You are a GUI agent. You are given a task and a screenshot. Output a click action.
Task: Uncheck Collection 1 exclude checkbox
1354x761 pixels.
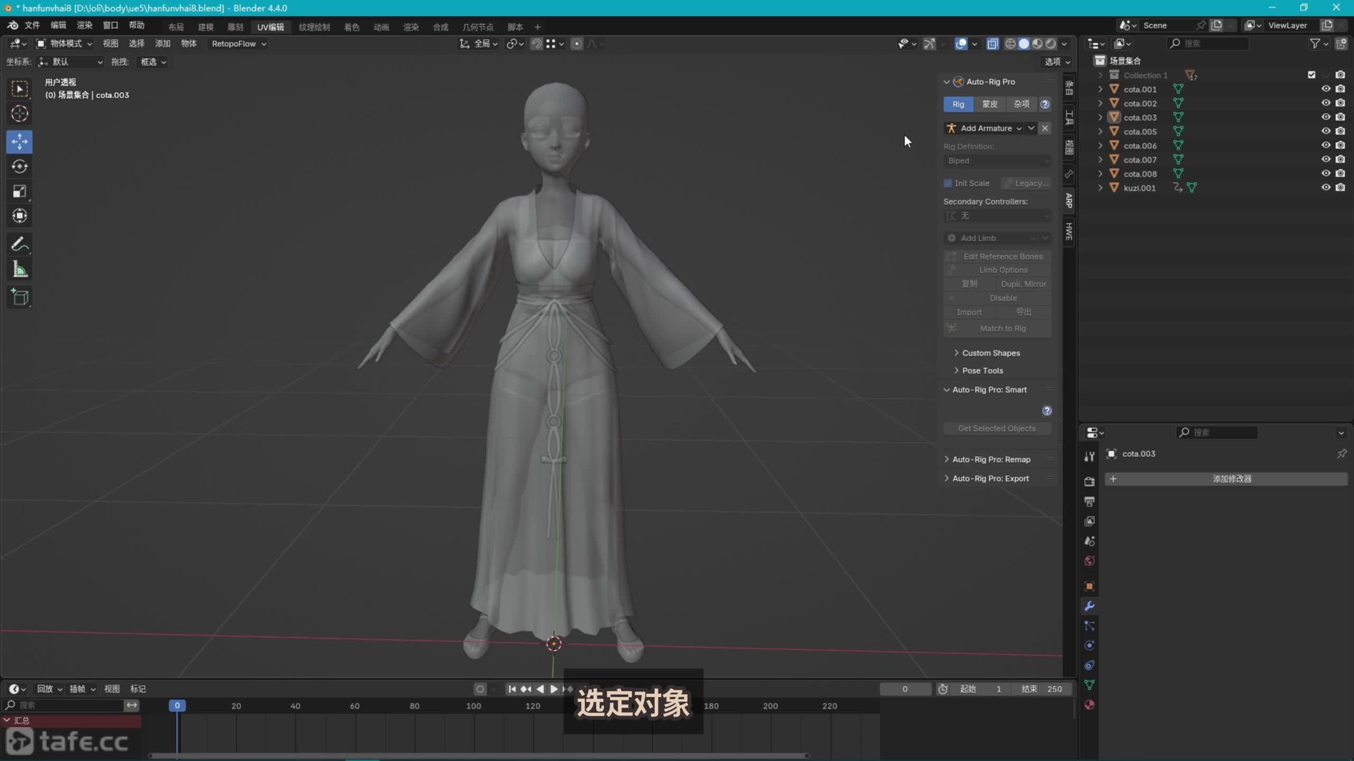(1311, 75)
